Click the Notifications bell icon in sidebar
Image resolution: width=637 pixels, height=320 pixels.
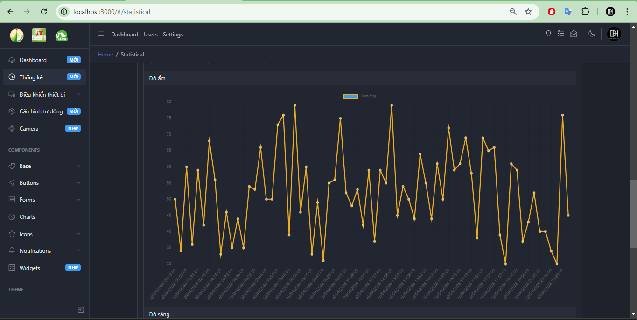coord(12,251)
